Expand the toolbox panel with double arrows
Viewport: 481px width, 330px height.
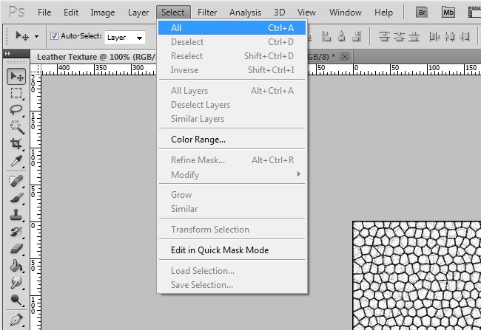click(7, 54)
